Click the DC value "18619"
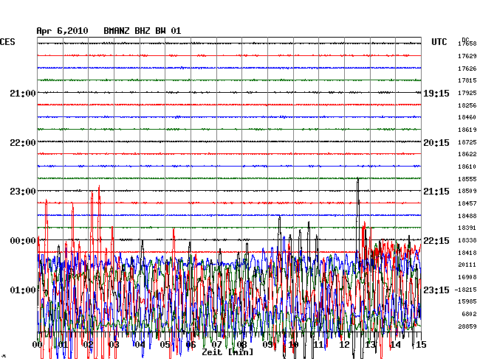 coord(467,130)
